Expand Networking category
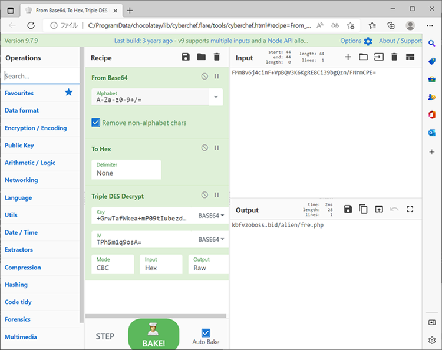 click(39, 180)
